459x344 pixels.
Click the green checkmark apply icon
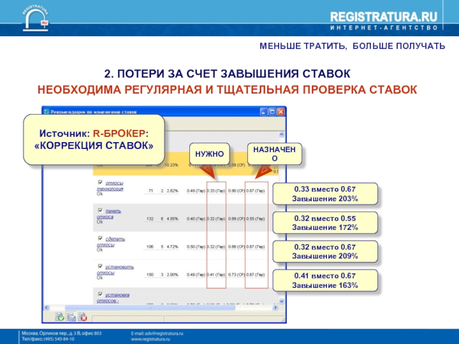point(60,316)
